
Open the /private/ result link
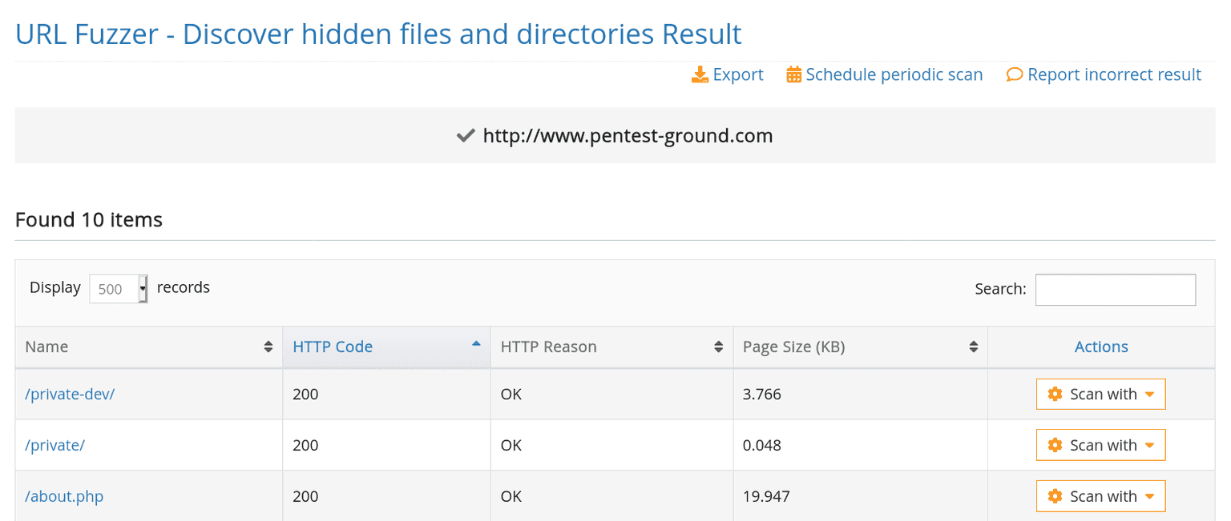coord(54,444)
